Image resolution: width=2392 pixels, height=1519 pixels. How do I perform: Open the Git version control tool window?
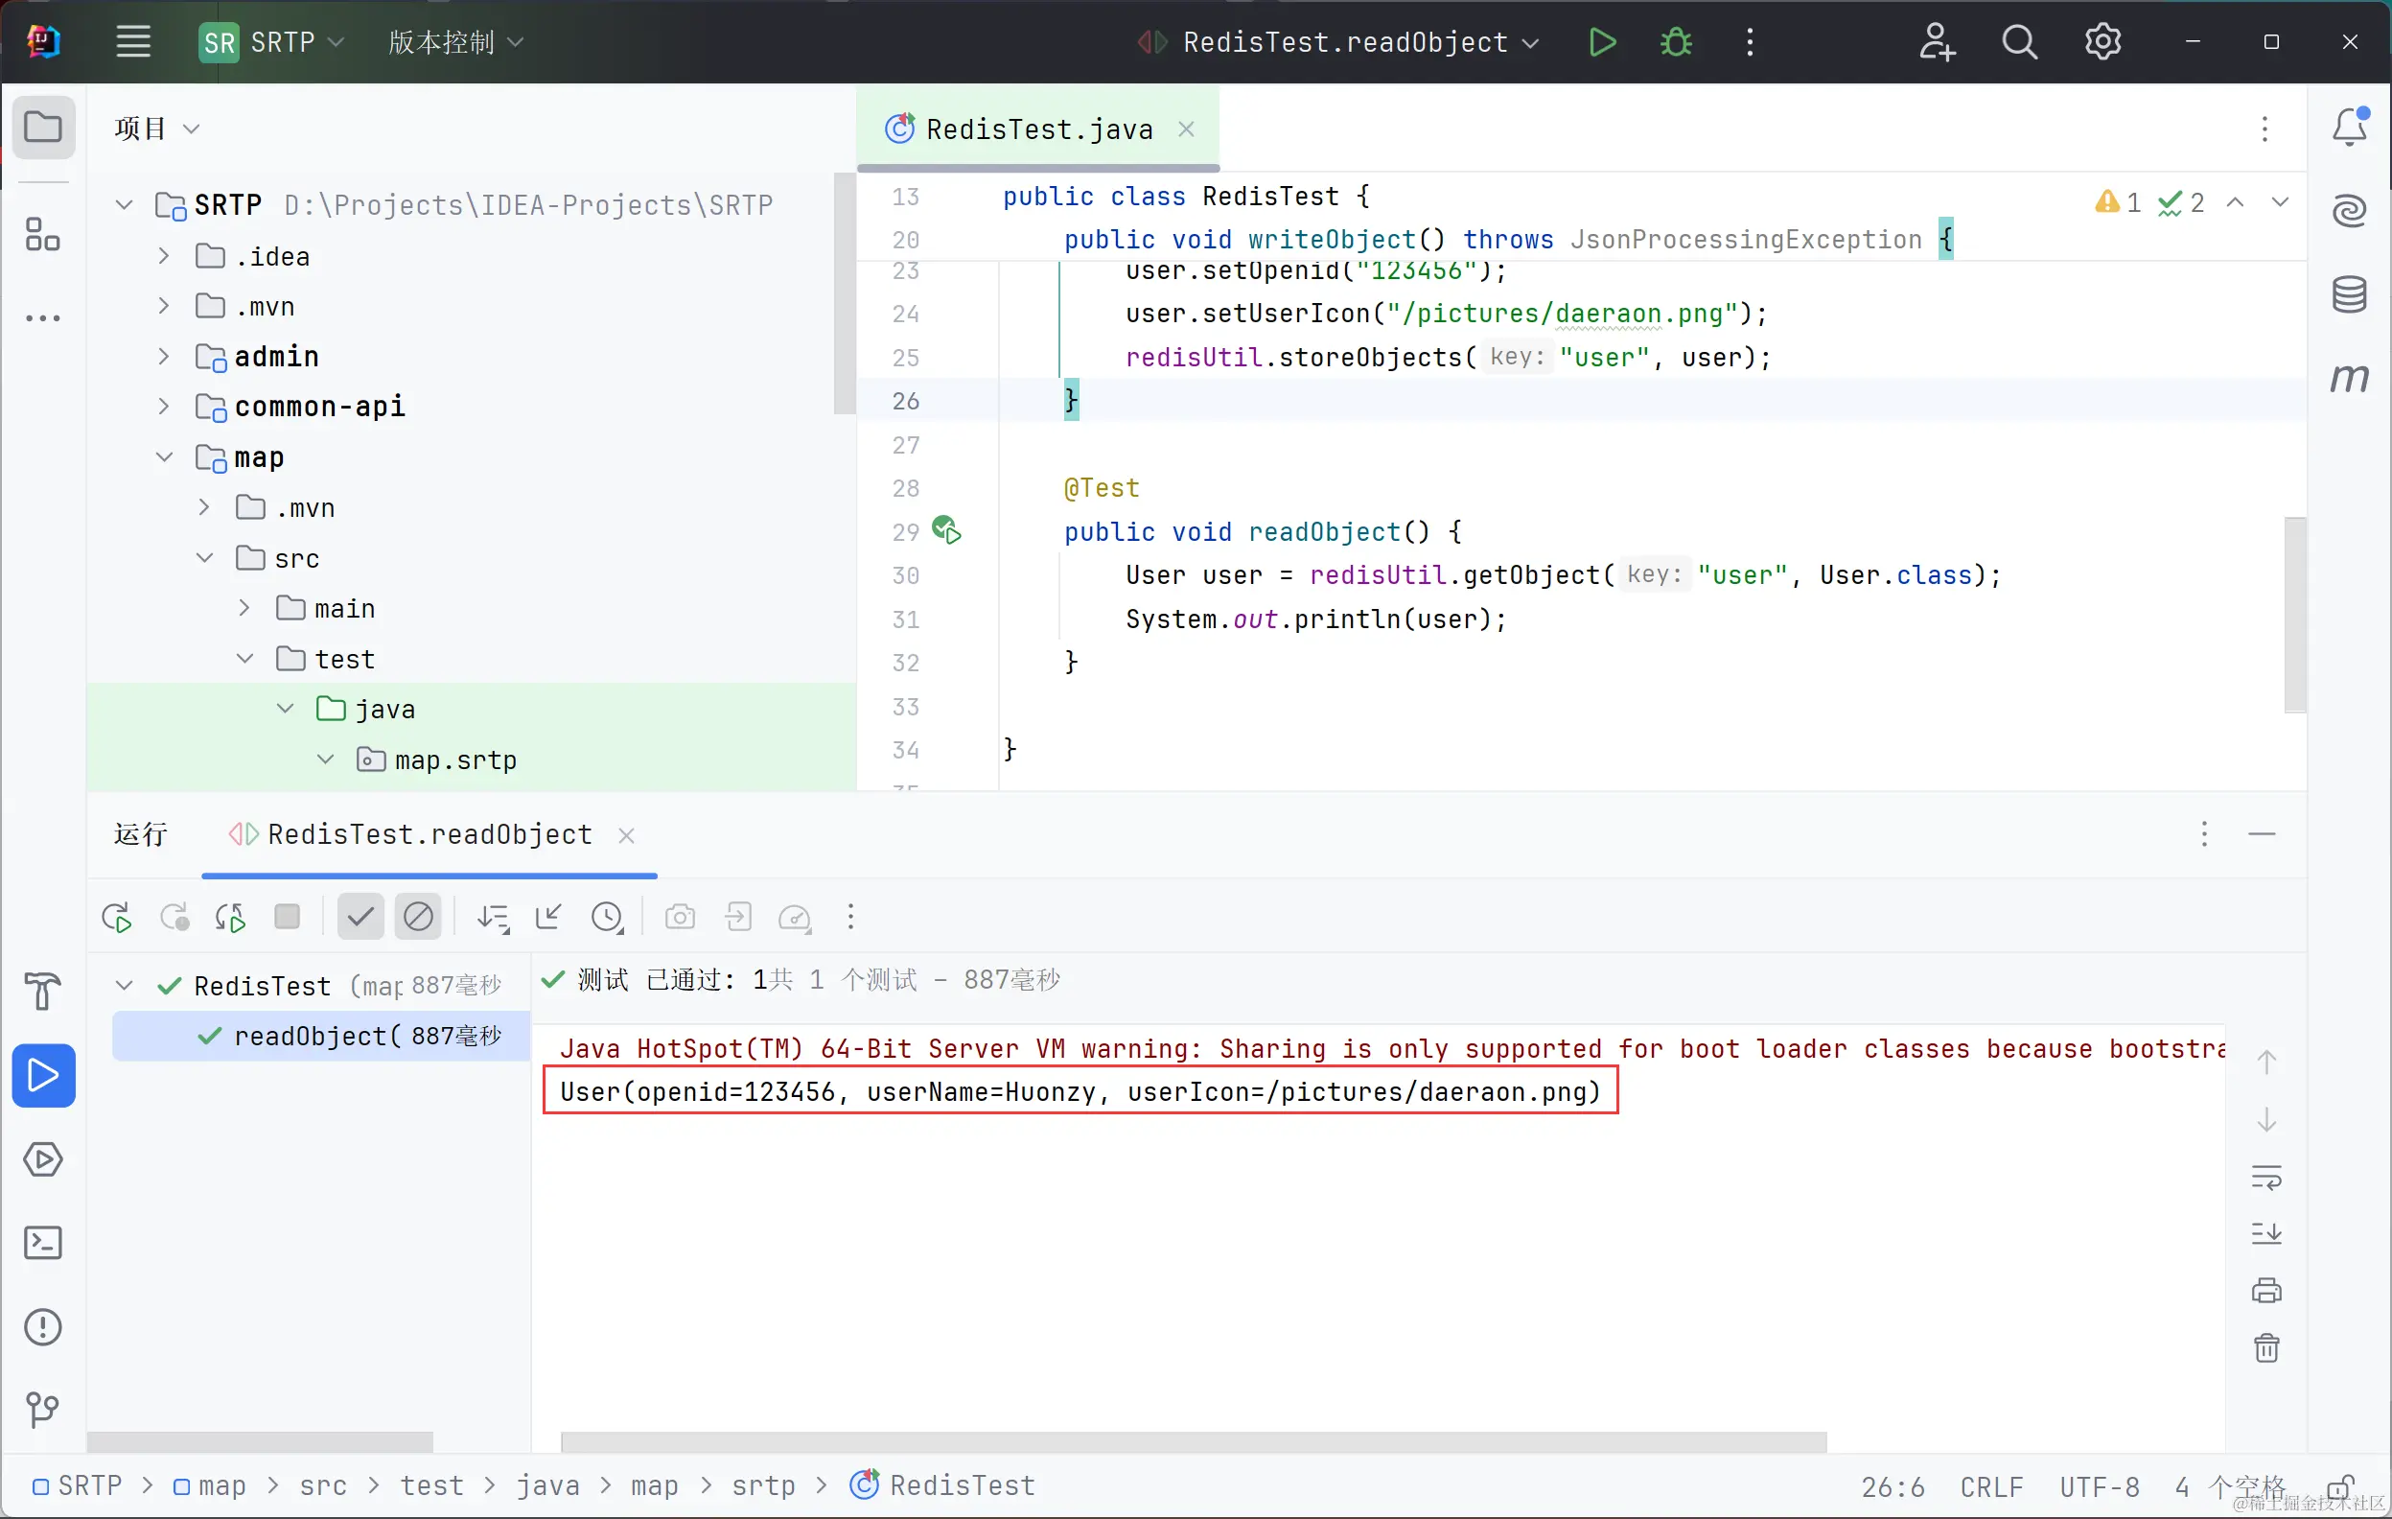pos(43,1410)
